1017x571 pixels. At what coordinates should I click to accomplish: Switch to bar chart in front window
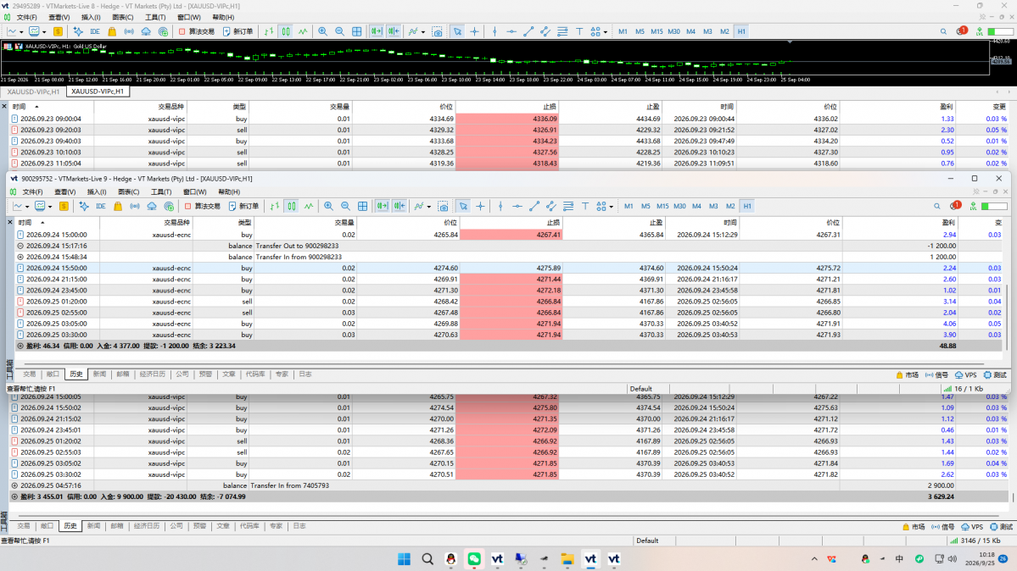275,206
